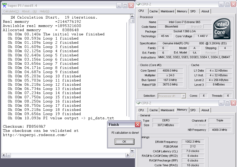Click the Core Voltage value '1.440 V'

[203, 36]
